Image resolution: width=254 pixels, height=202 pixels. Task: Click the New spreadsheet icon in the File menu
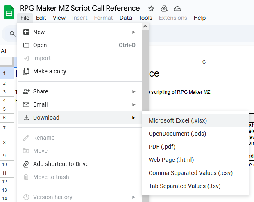26,32
